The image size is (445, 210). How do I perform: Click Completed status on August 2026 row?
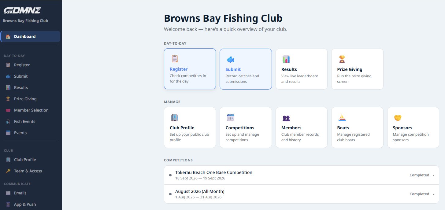click(x=419, y=194)
